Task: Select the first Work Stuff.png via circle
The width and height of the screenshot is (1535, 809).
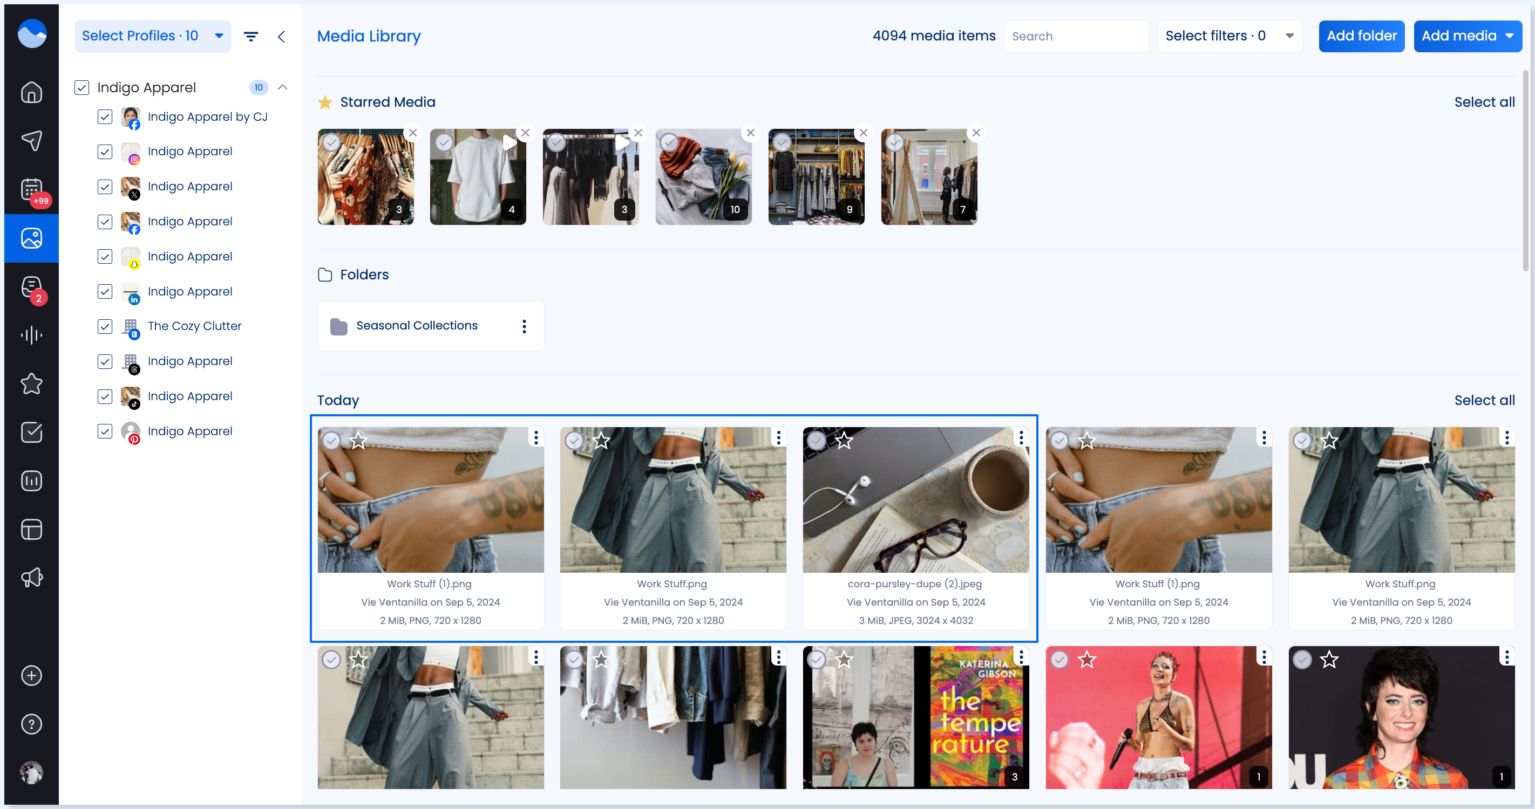Action: pyautogui.click(x=574, y=441)
